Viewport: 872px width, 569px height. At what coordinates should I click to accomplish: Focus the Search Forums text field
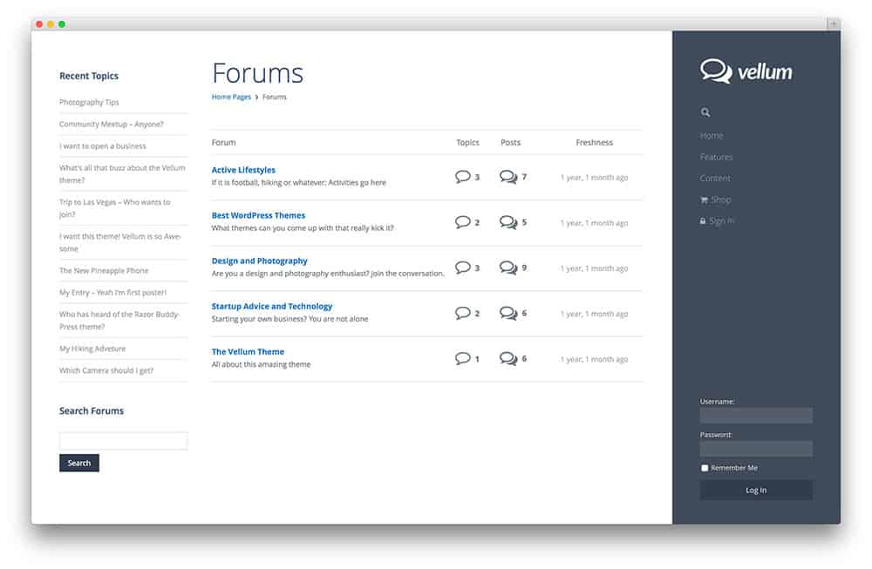pyautogui.click(x=124, y=441)
